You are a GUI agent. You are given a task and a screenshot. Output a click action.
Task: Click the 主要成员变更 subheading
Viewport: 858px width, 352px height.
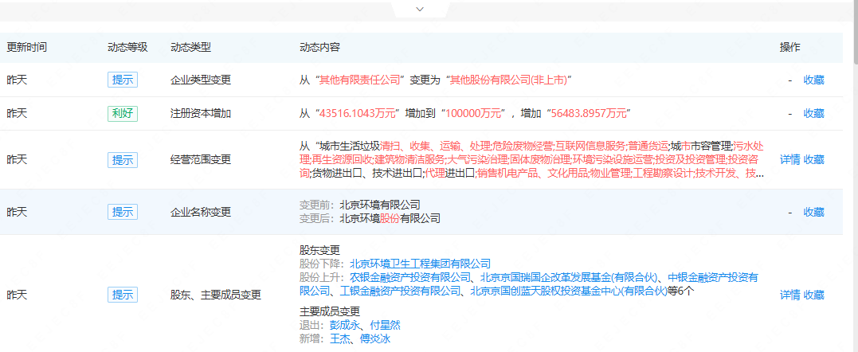[330, 311]
